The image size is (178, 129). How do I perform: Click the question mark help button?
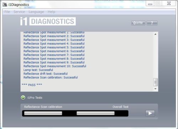click(152, 23)
